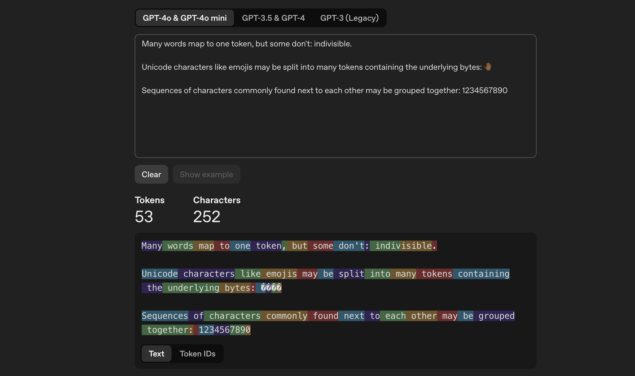Screen dimensions: 635x376
Task: Click the Show example button
Action: click(206, 174)
